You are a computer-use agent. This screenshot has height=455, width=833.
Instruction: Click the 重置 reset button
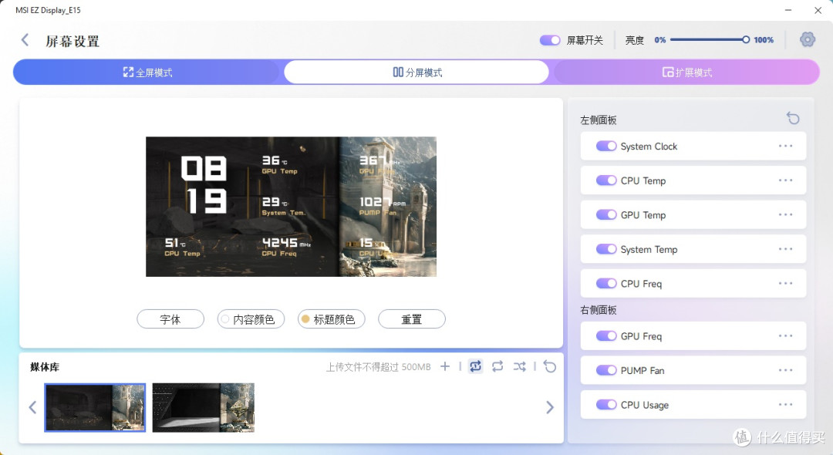coord(412,319)
